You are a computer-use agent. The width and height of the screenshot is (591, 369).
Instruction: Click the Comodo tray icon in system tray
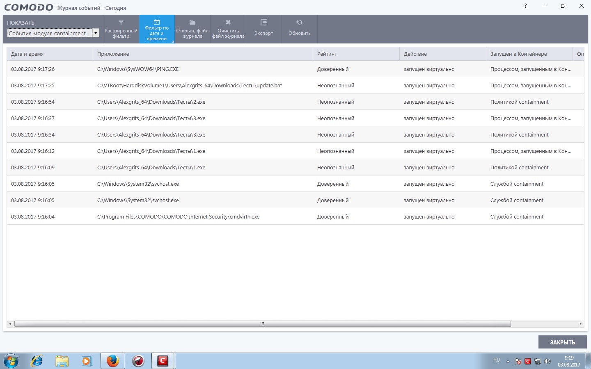tap(528, 361)
